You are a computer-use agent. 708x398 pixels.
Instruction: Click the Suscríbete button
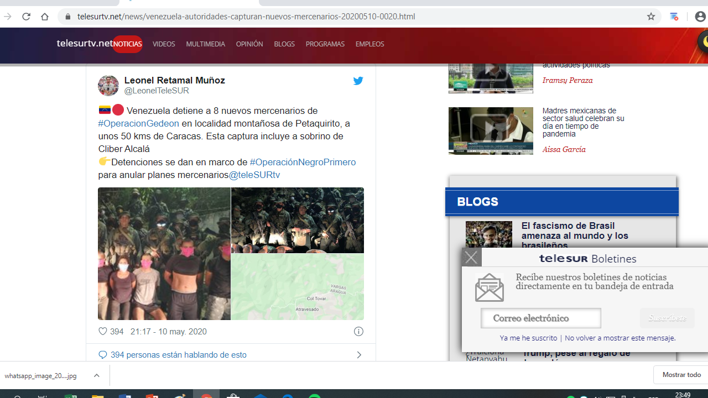coord(667,318)
